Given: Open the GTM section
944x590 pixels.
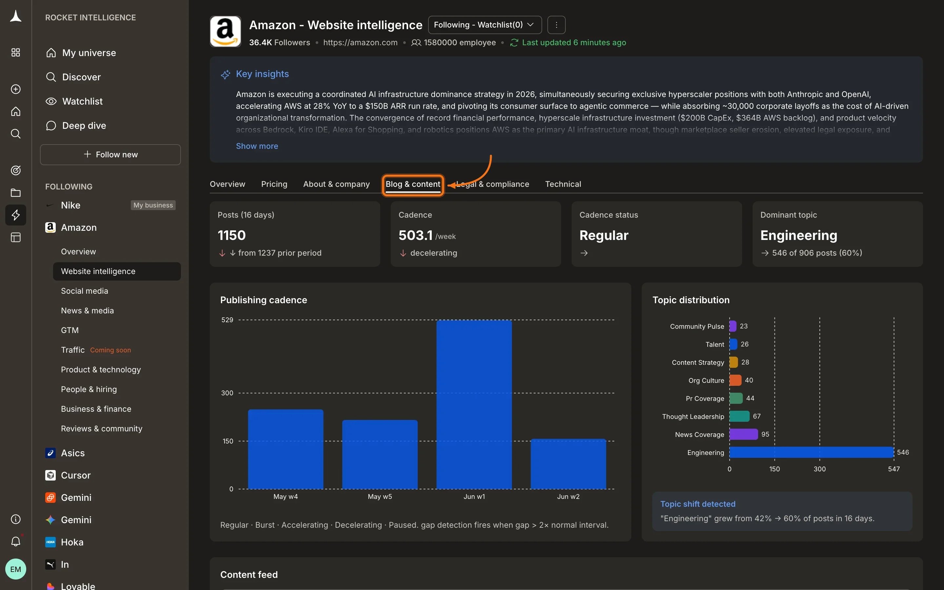Looking at the screenshot, I should tap(70, 330).
